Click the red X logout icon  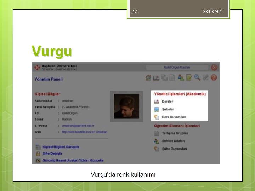[x=214, y=68]
